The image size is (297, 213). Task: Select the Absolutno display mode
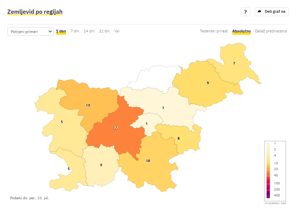[x=241, y=31]
